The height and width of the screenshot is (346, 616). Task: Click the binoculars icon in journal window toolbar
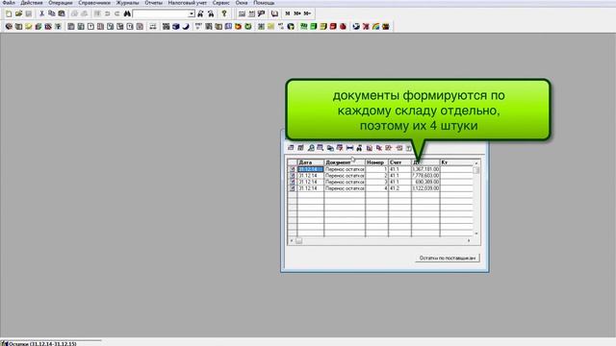[x=359, y=148]
